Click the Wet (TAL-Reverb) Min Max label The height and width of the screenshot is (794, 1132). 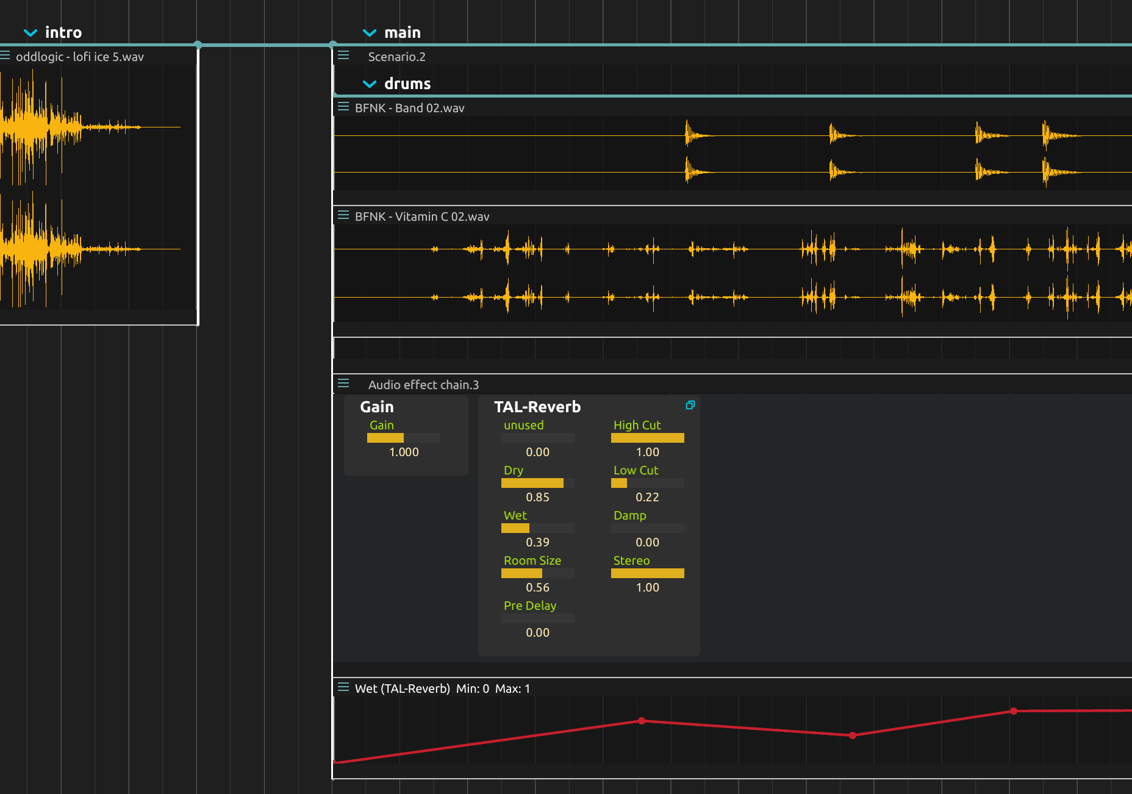443,688
